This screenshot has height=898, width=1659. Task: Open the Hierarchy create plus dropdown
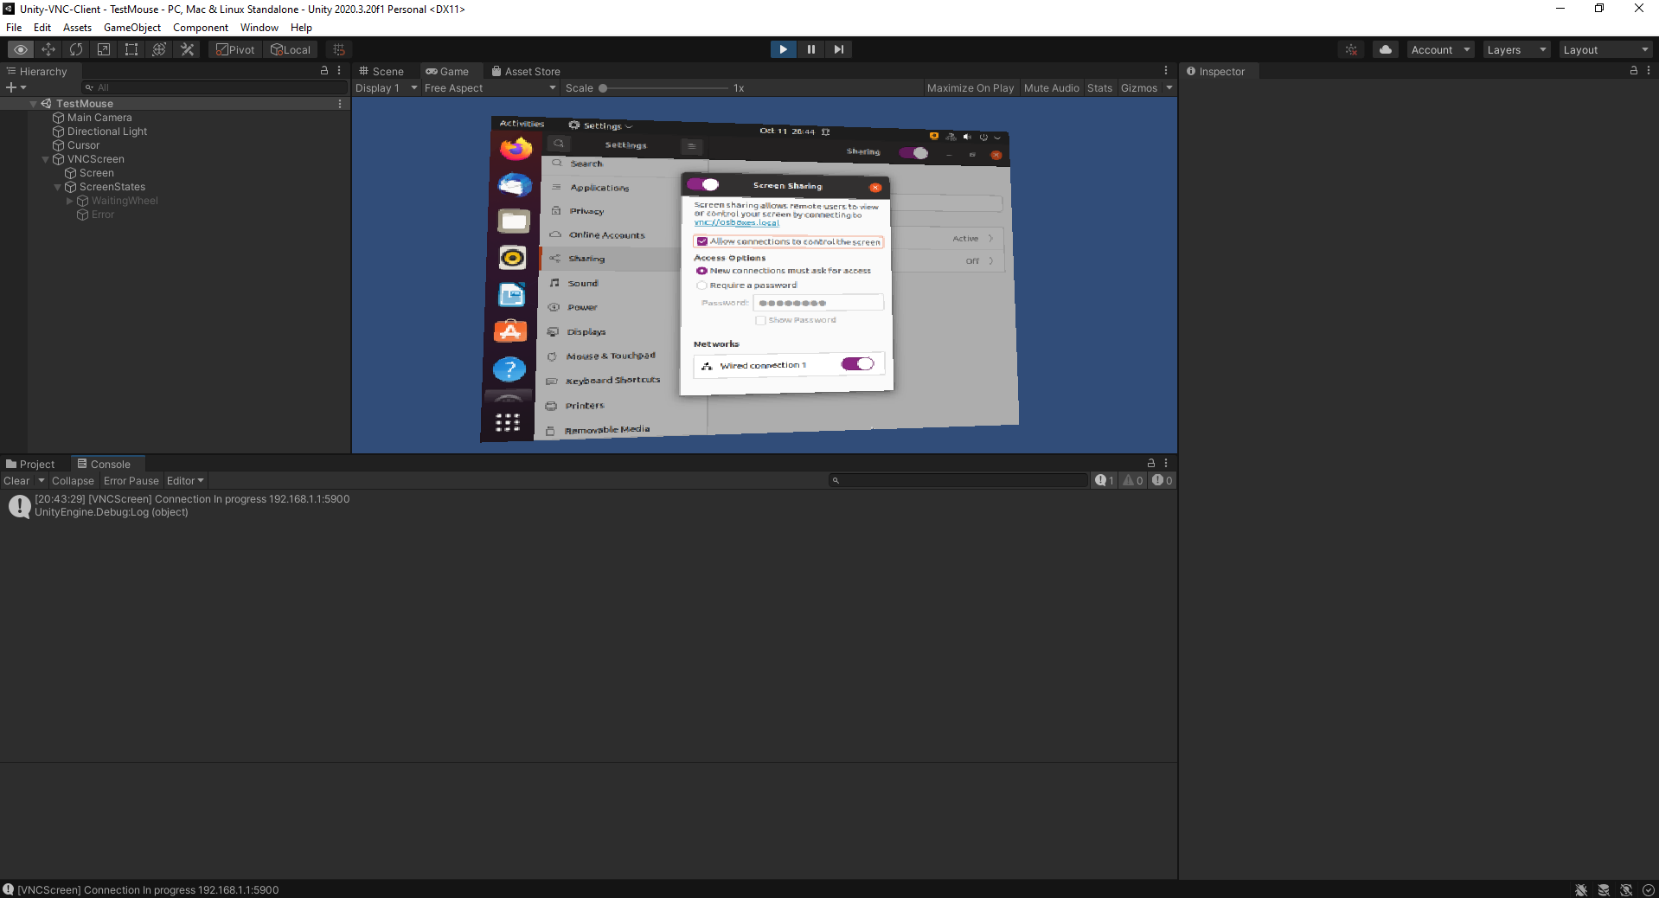16,87
